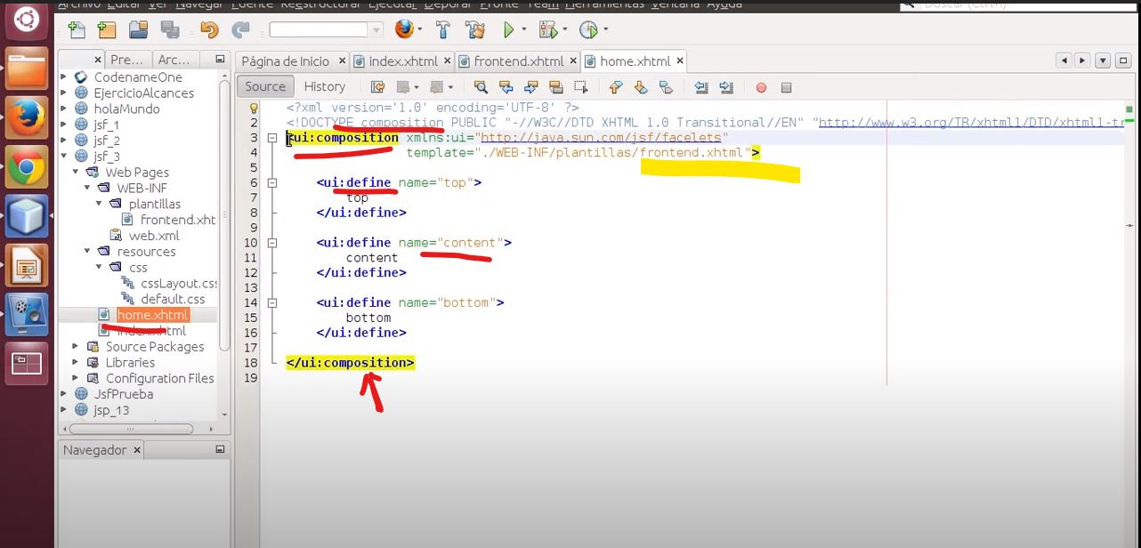Open the Arc... panel tab
This screenshot has height=548, width=1141.
click(x=174, y=60)
